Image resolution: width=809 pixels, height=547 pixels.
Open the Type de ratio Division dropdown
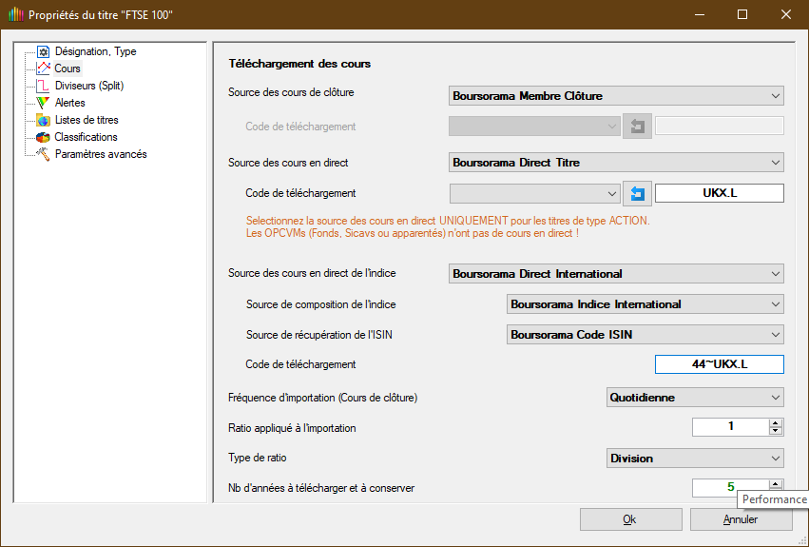(695, 459)
